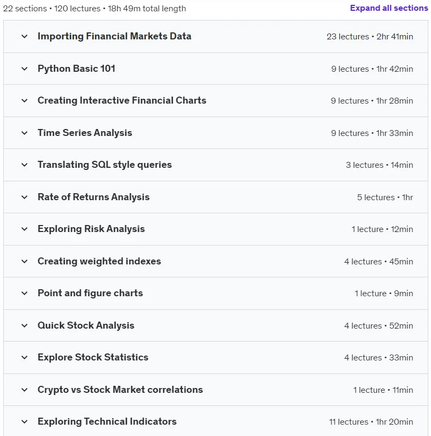Click Python Basic 101 section title
This screenshot has height=436, width=431.
pos(77,69)
